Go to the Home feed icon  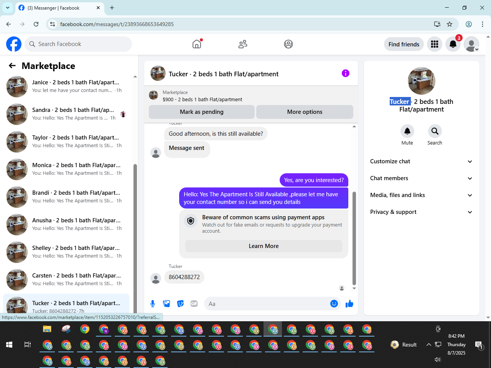(197, 44)
